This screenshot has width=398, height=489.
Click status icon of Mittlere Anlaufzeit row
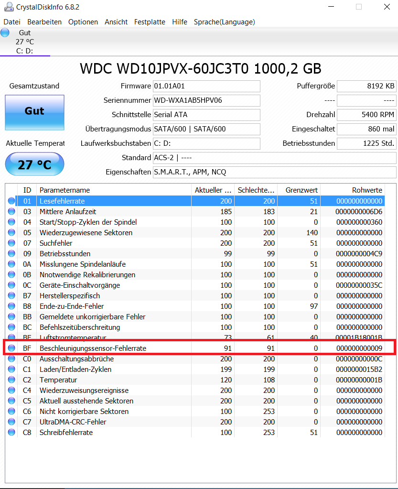click(x=11, y=211)
